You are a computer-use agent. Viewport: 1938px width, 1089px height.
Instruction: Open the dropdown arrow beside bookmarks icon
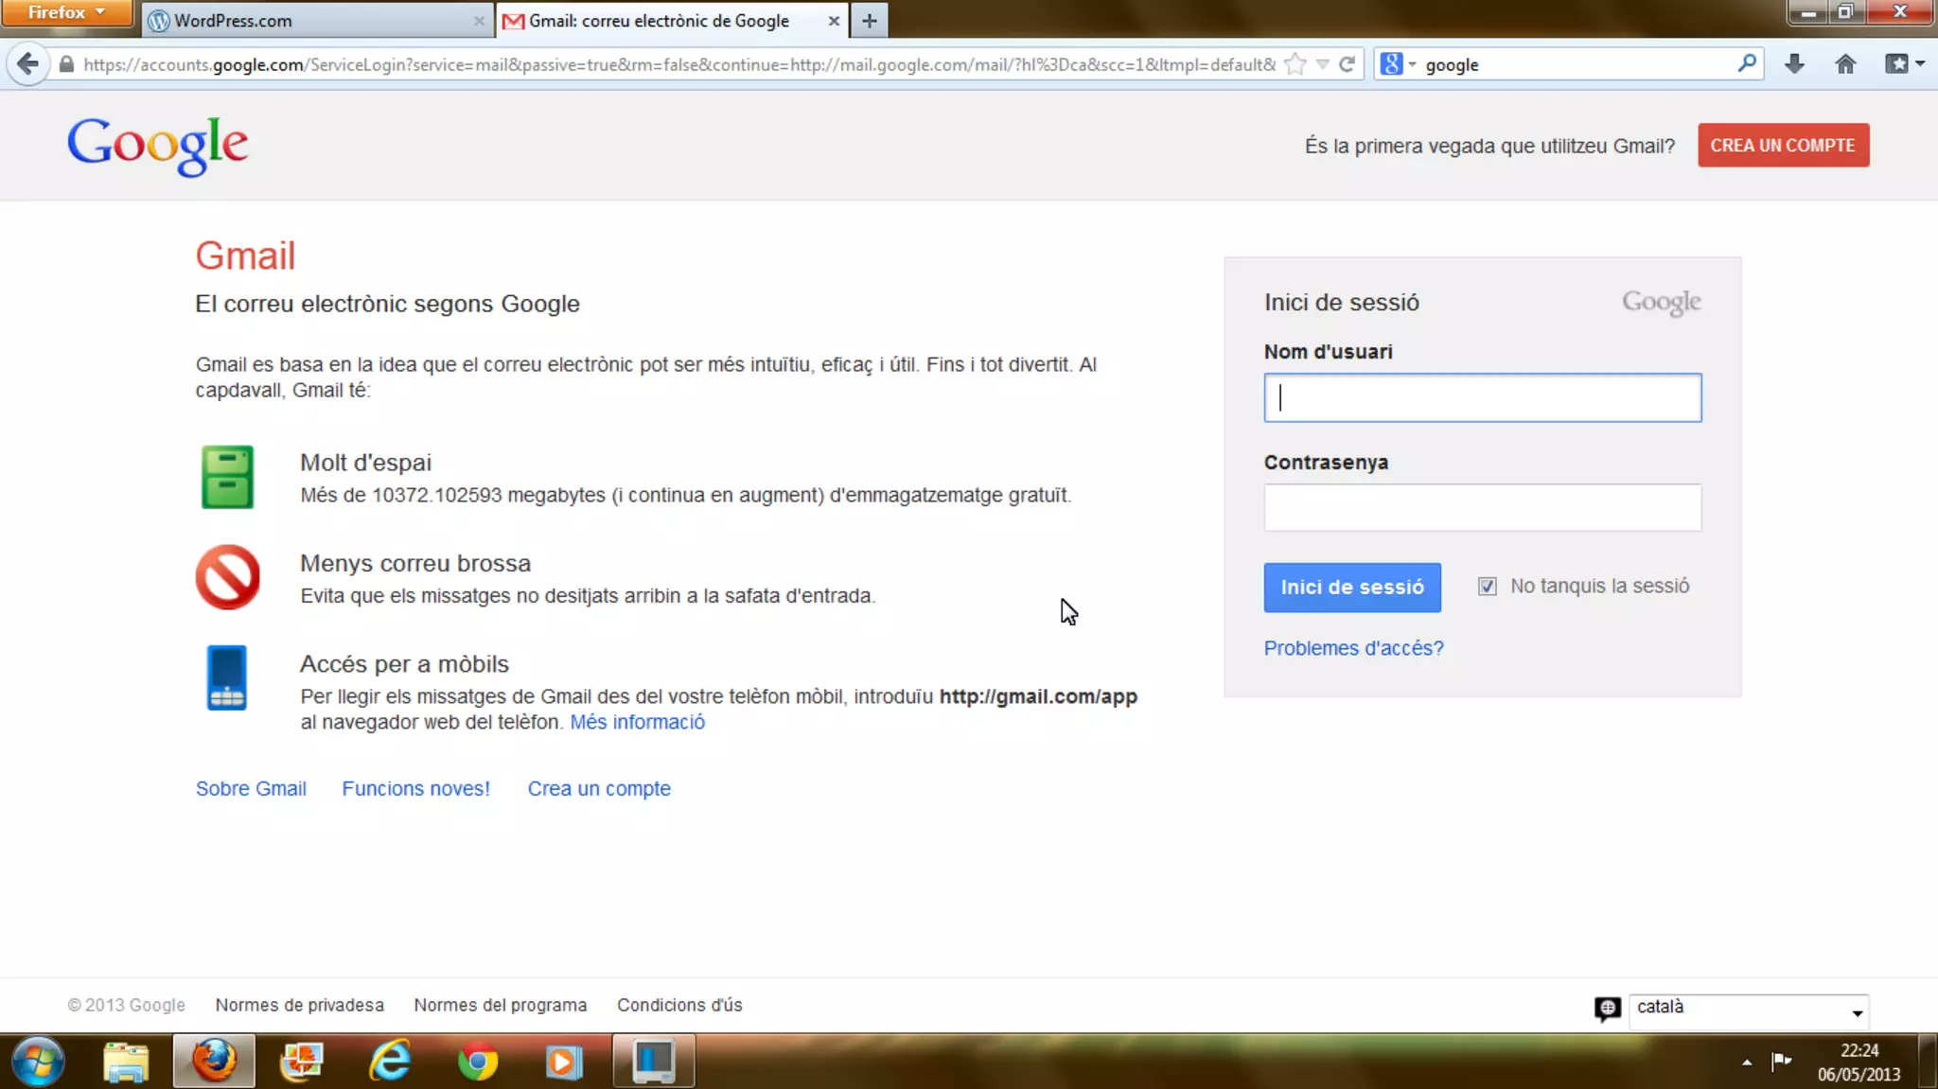coord(1920,64)
